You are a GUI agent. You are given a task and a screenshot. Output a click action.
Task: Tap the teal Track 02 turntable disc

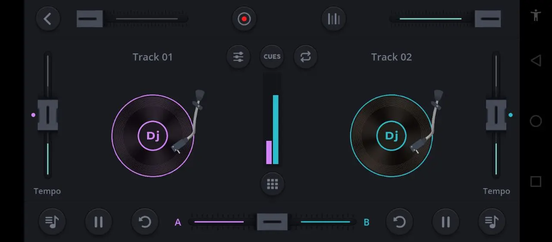coord(392,136)
